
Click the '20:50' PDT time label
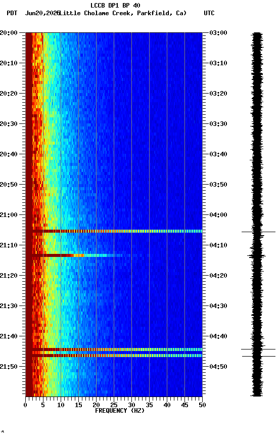click(x=9, y=185)
